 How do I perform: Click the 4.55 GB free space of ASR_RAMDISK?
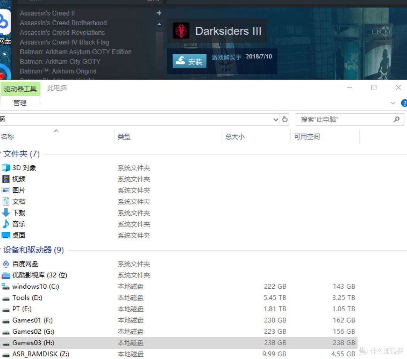[x=343, y=354]
